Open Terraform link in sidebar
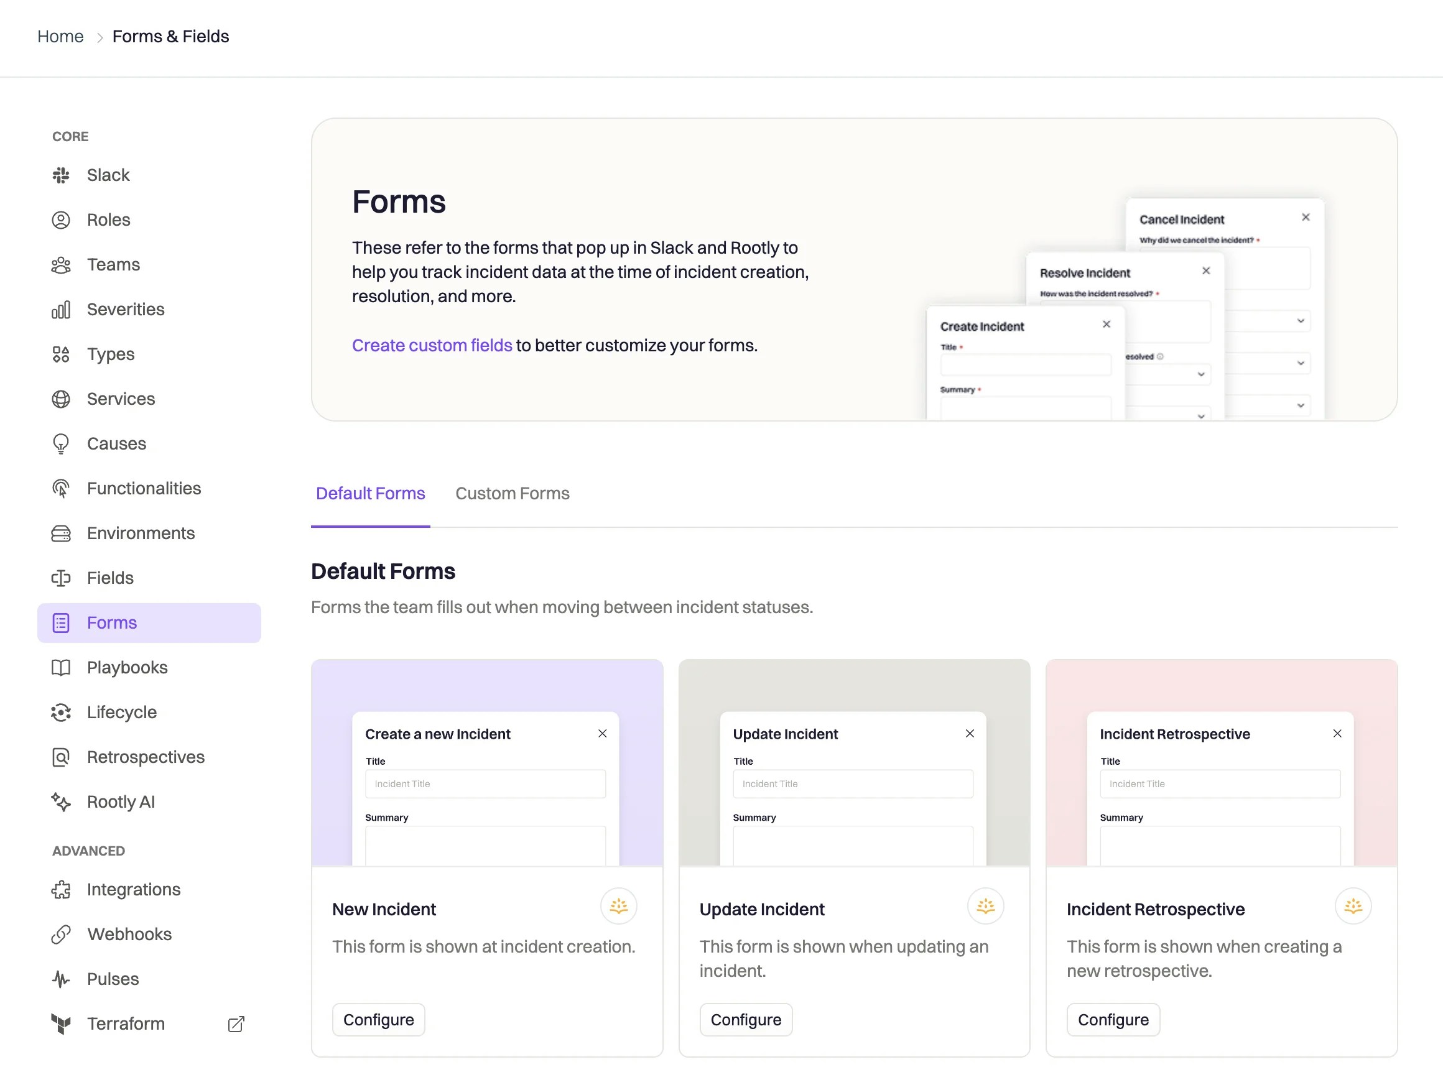1443x1067 pixels. [149, 1024]
